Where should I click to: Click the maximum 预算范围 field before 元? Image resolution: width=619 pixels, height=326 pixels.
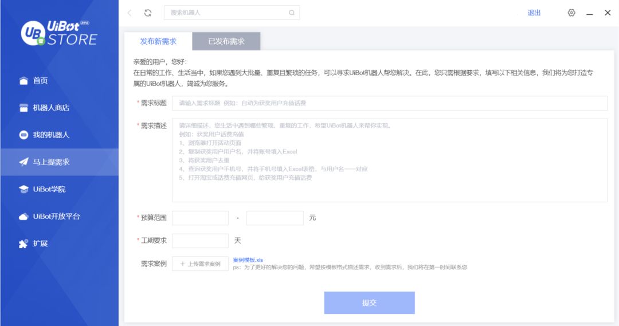[275, 218]
